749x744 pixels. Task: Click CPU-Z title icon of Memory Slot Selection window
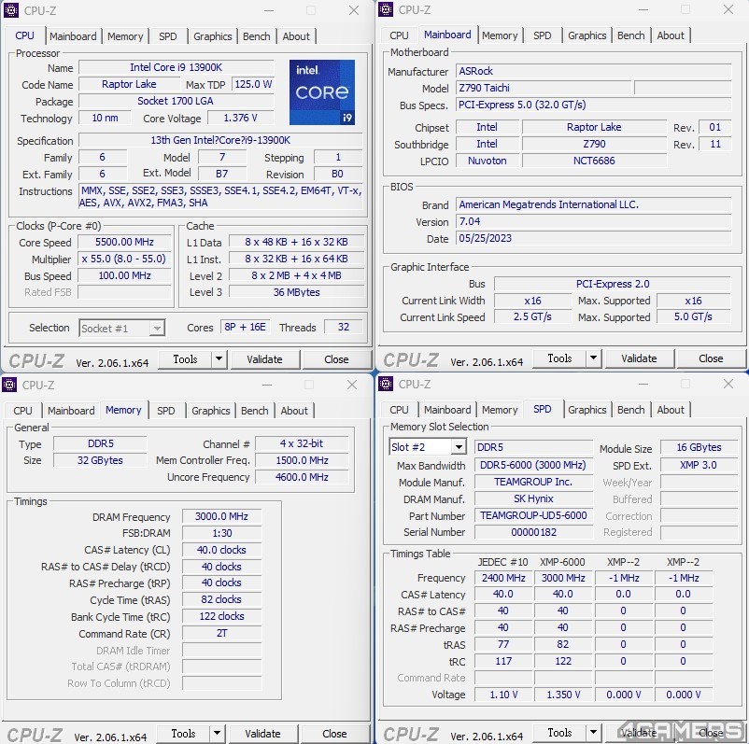pos(386,384)
